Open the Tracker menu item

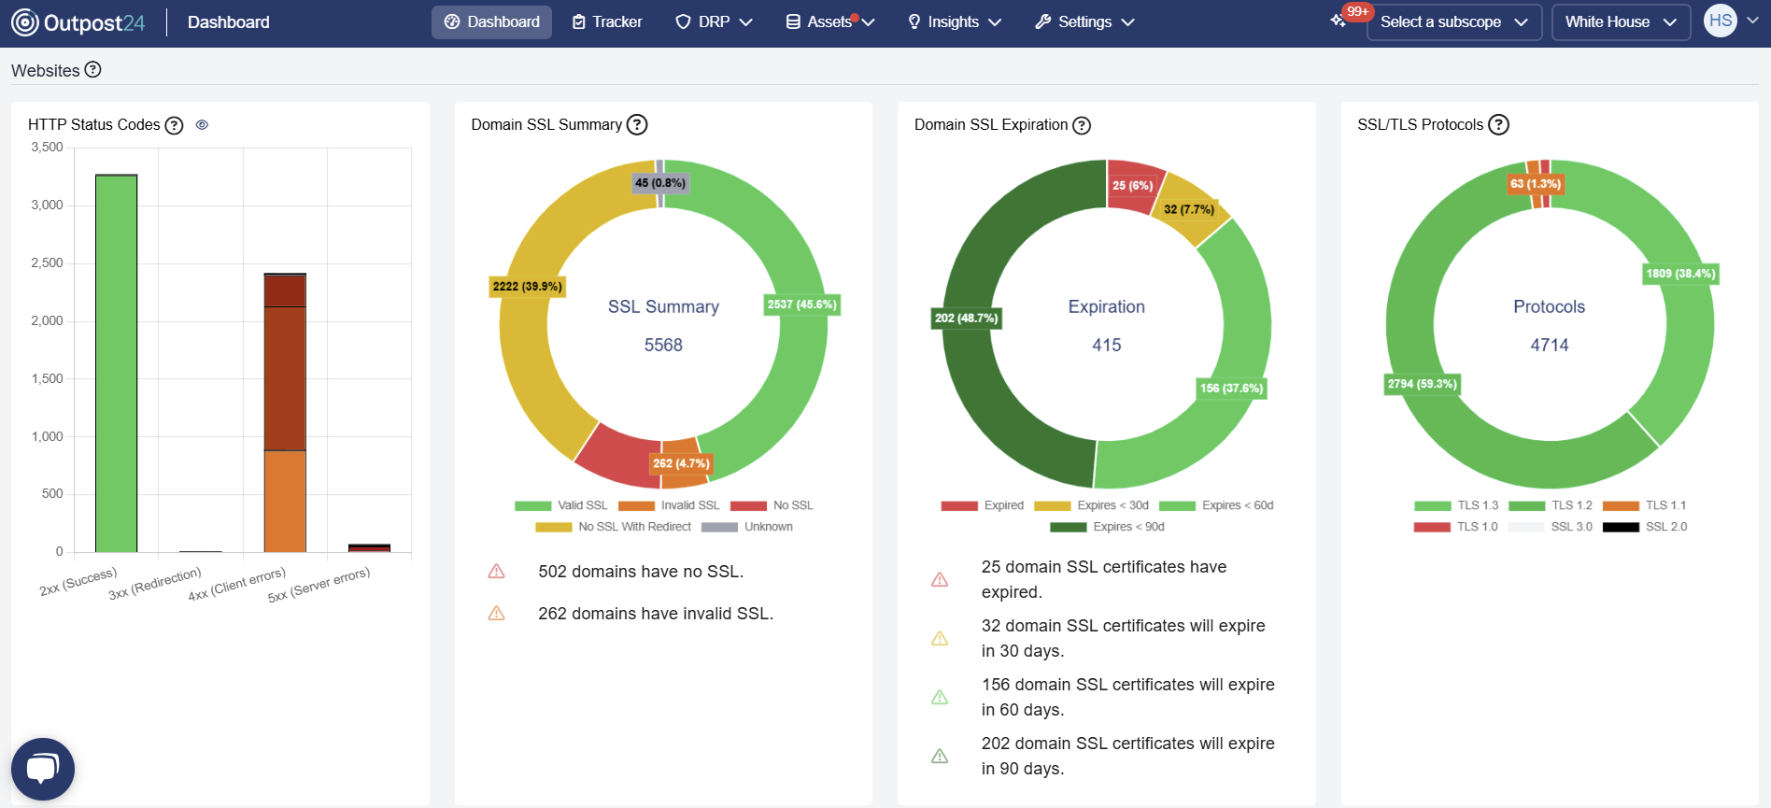point(607,22)
